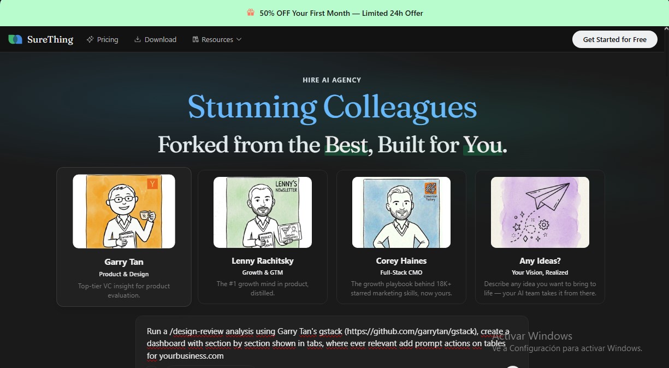Click 'Describe any idea' description text

(540, 288)
